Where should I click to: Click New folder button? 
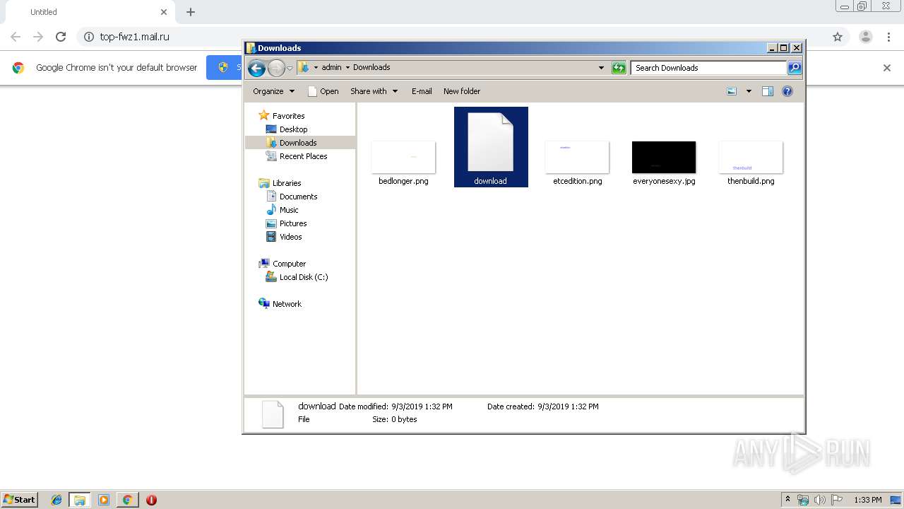tap(462, 91)
